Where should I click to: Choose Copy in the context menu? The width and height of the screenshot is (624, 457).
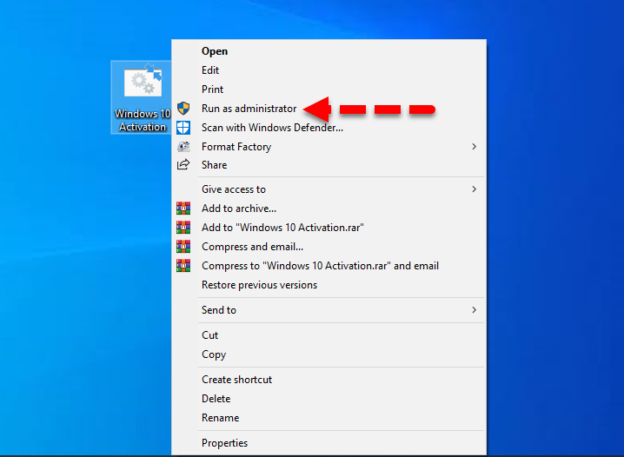pyautogui.click(x=214, y=354)
